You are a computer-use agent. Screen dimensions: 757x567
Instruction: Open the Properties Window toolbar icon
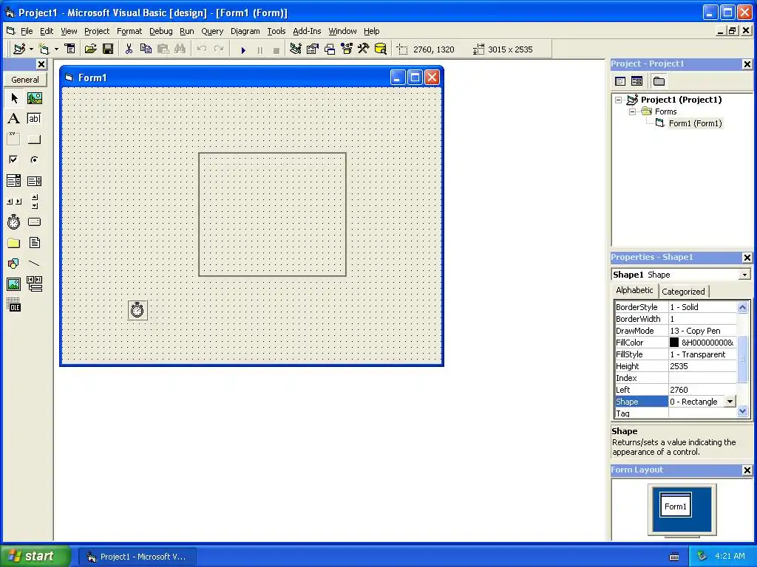click(x=313, y=49)
